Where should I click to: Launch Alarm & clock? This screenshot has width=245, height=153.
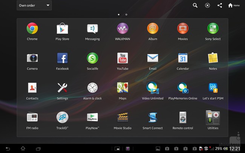click(92, 88)
